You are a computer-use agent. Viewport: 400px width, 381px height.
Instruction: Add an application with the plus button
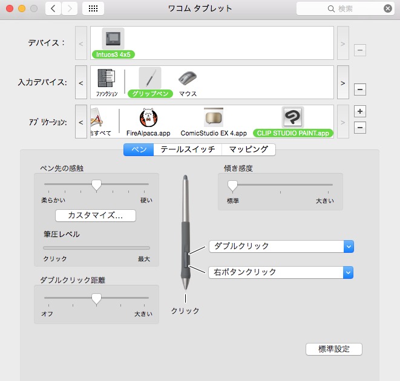[359, 112]
